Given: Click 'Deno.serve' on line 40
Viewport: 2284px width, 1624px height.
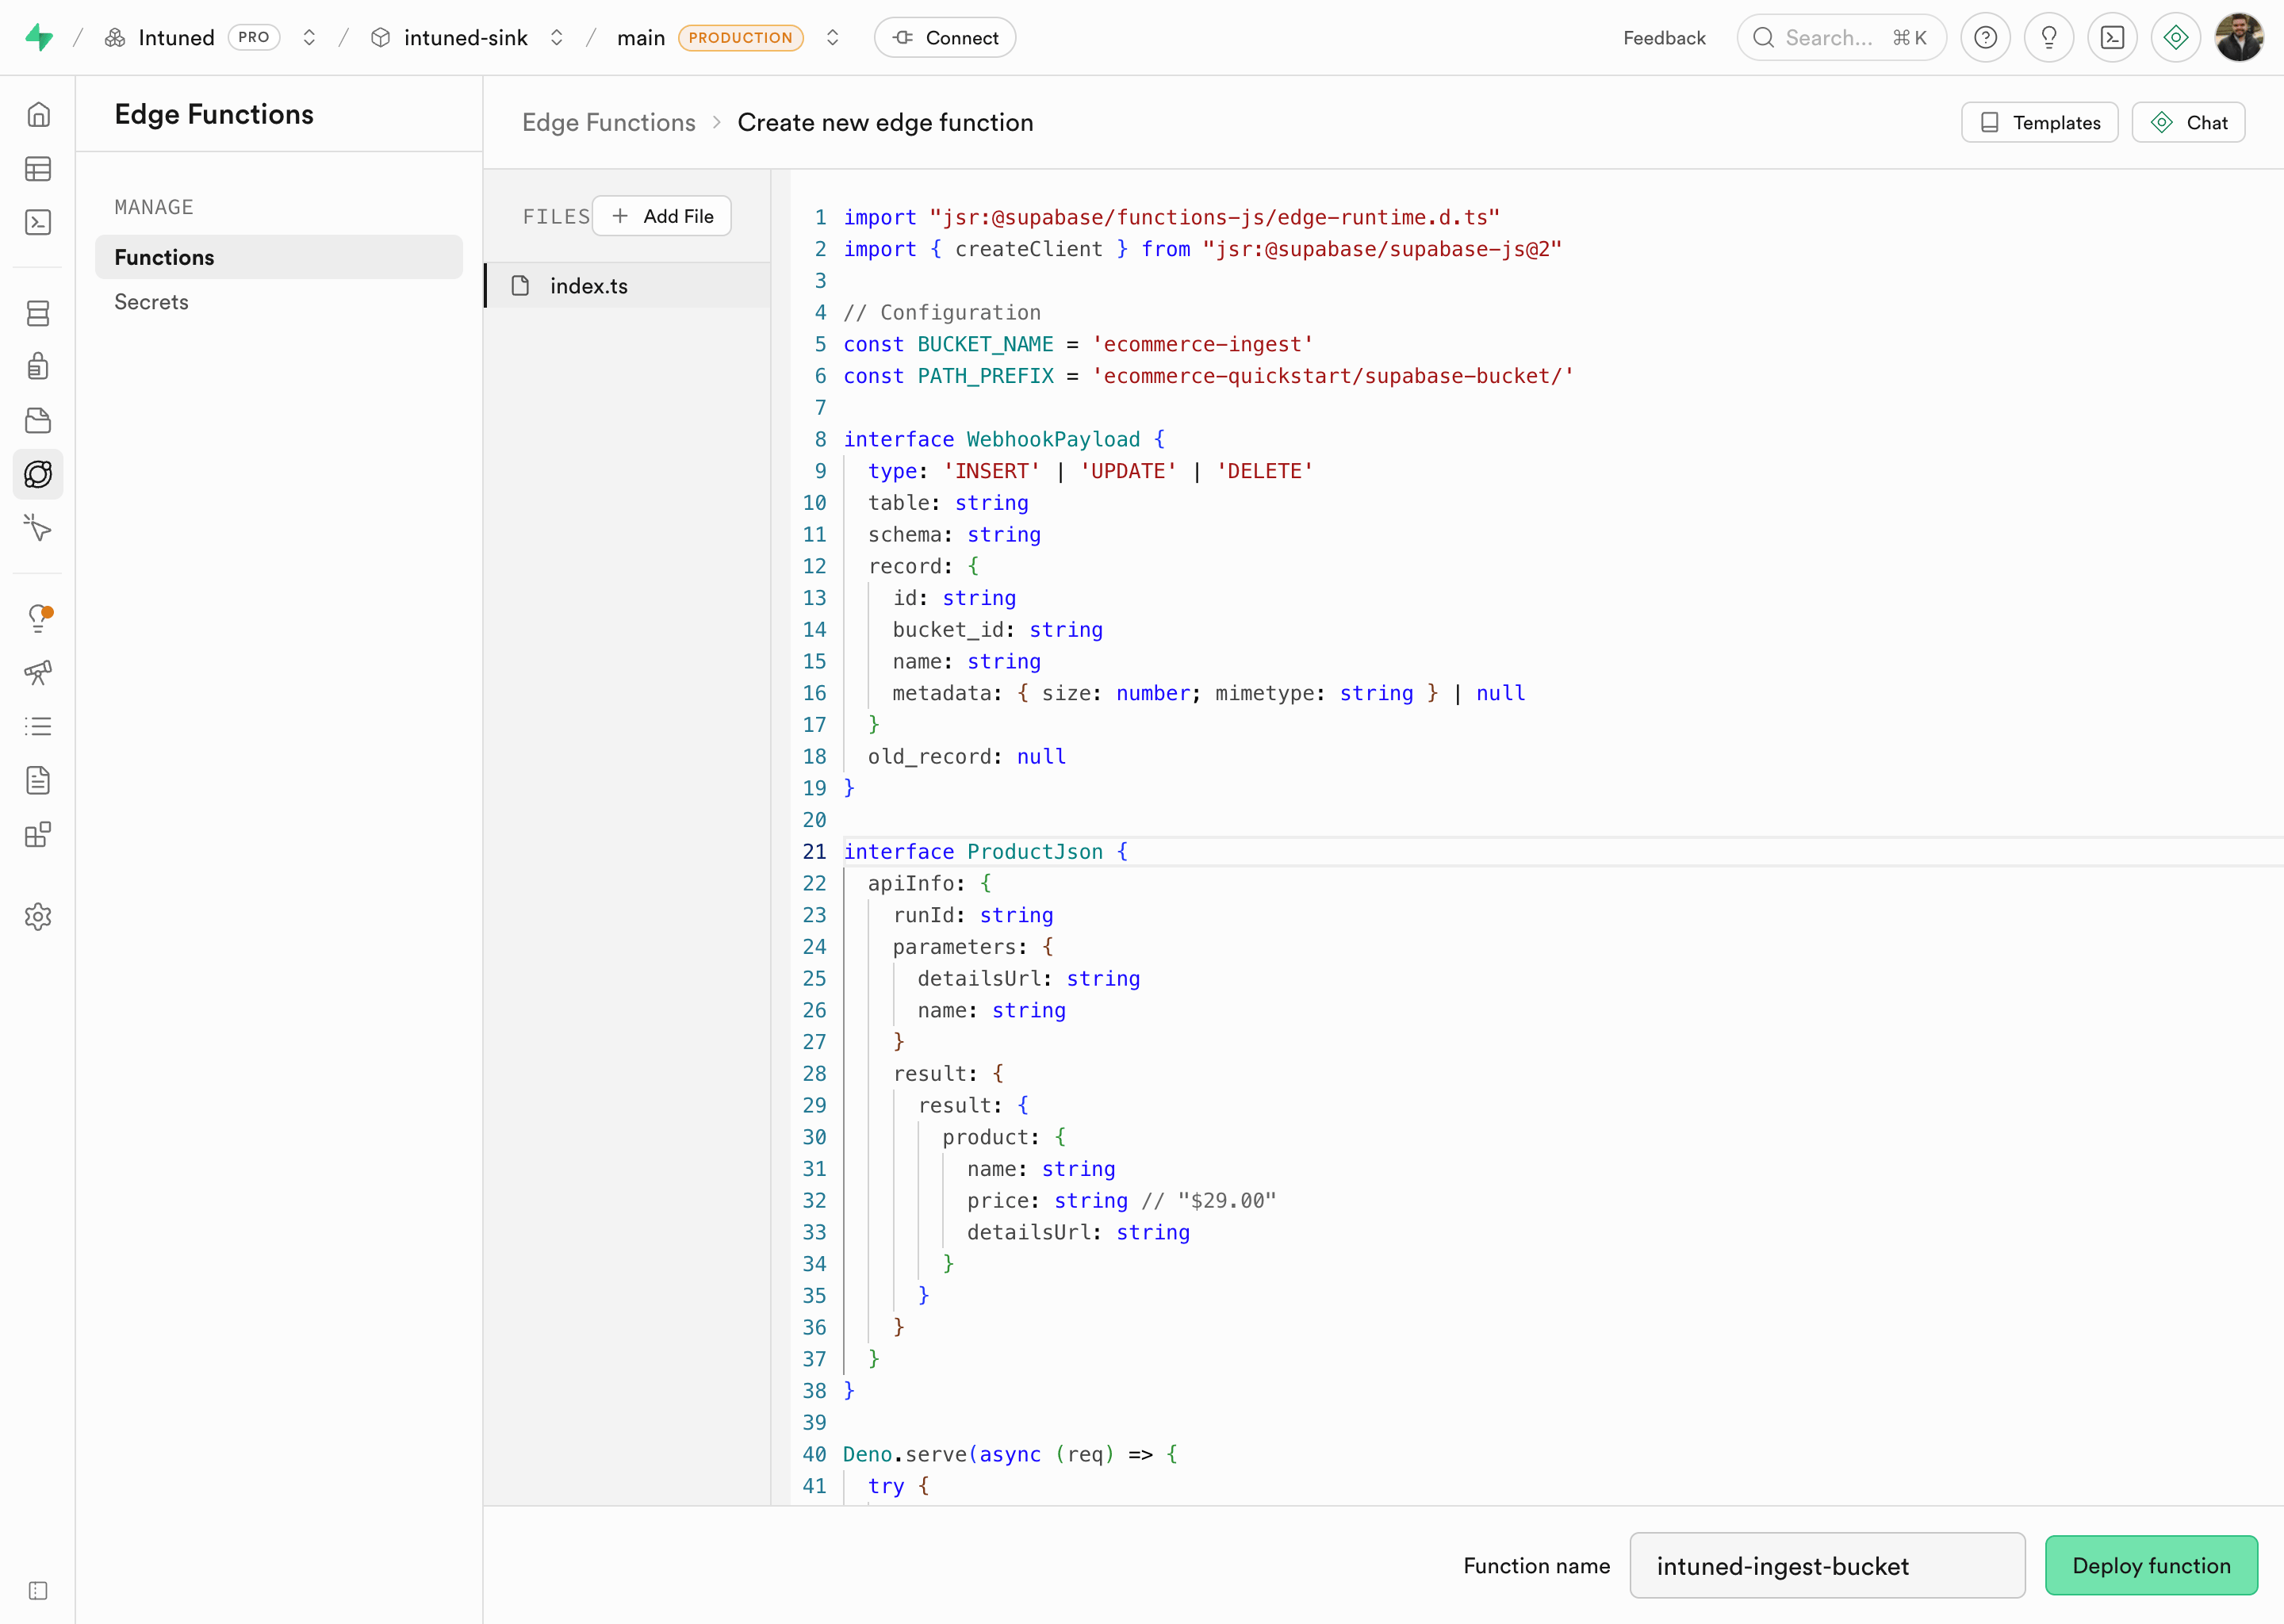Looking at the screenshot, I should click(x=905, y=1454).
